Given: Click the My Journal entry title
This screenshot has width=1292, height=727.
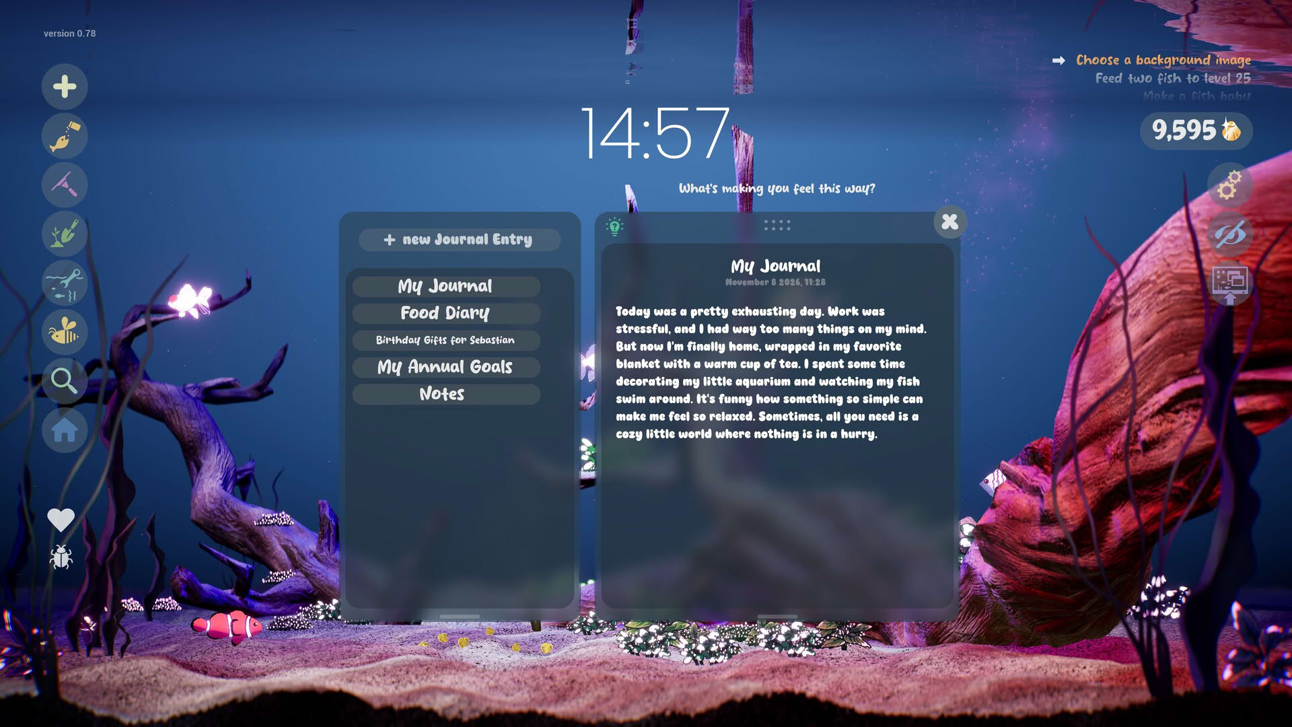Looking at the screenshot, I should tap(776, 266).
